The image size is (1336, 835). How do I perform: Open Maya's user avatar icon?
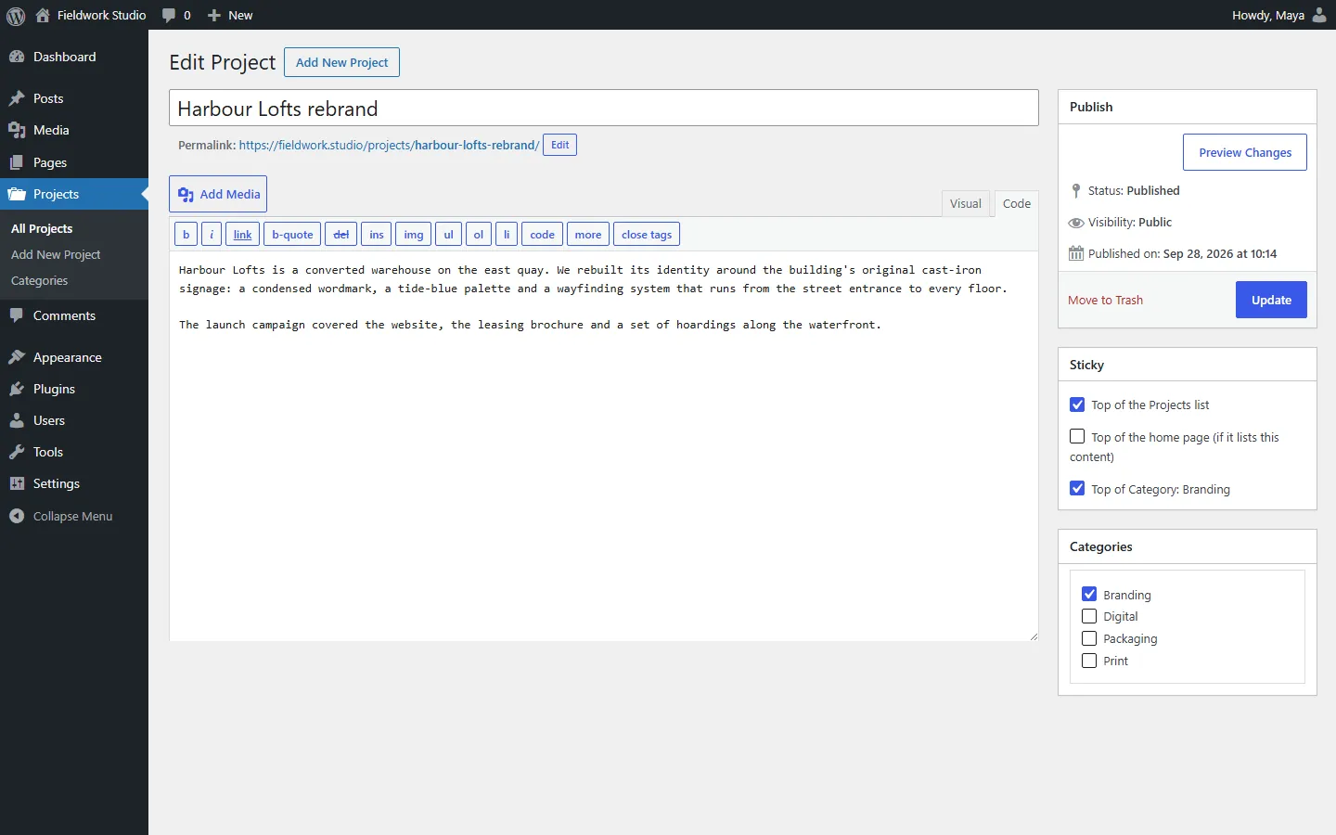coord(1319,15)
